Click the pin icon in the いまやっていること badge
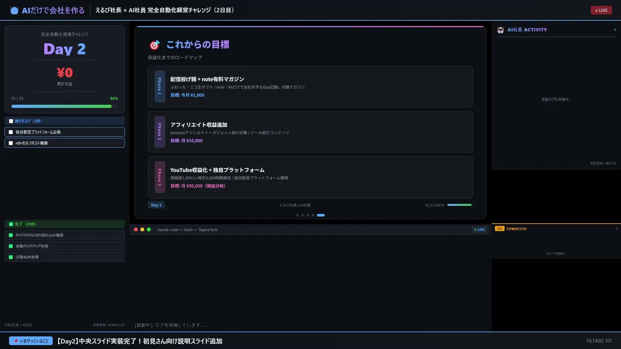 [16, 341]
